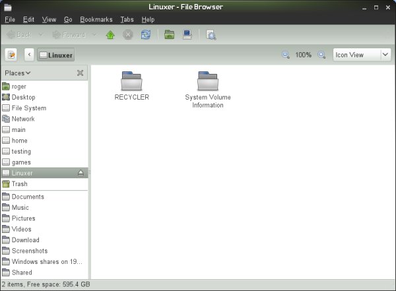
Task: Click the Computer toolbar icon
Action: click(187, 34)
